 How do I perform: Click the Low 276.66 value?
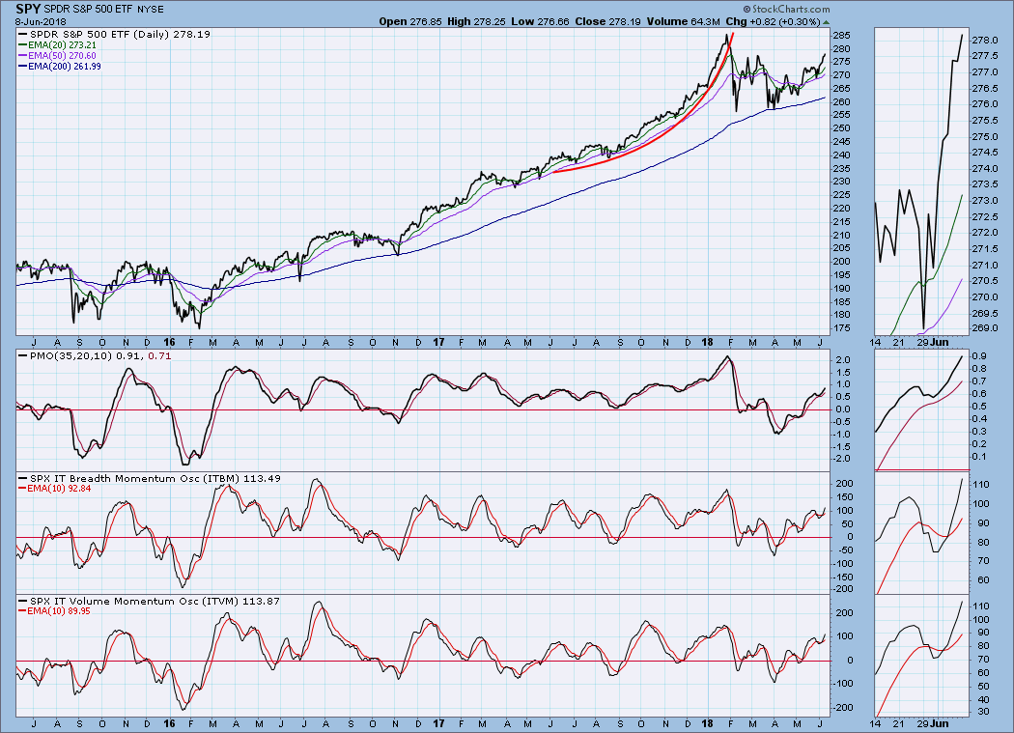pyautogui.click(x=540, y=21)
